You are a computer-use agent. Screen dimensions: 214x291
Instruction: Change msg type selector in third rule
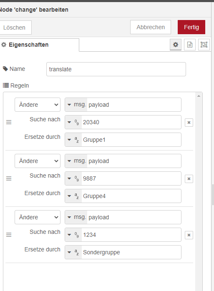76,217
